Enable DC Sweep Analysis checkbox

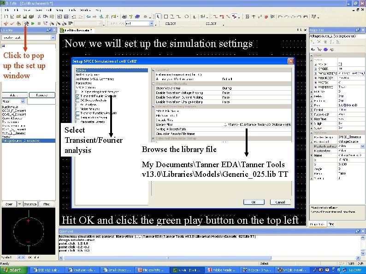(x=77, y=100)
